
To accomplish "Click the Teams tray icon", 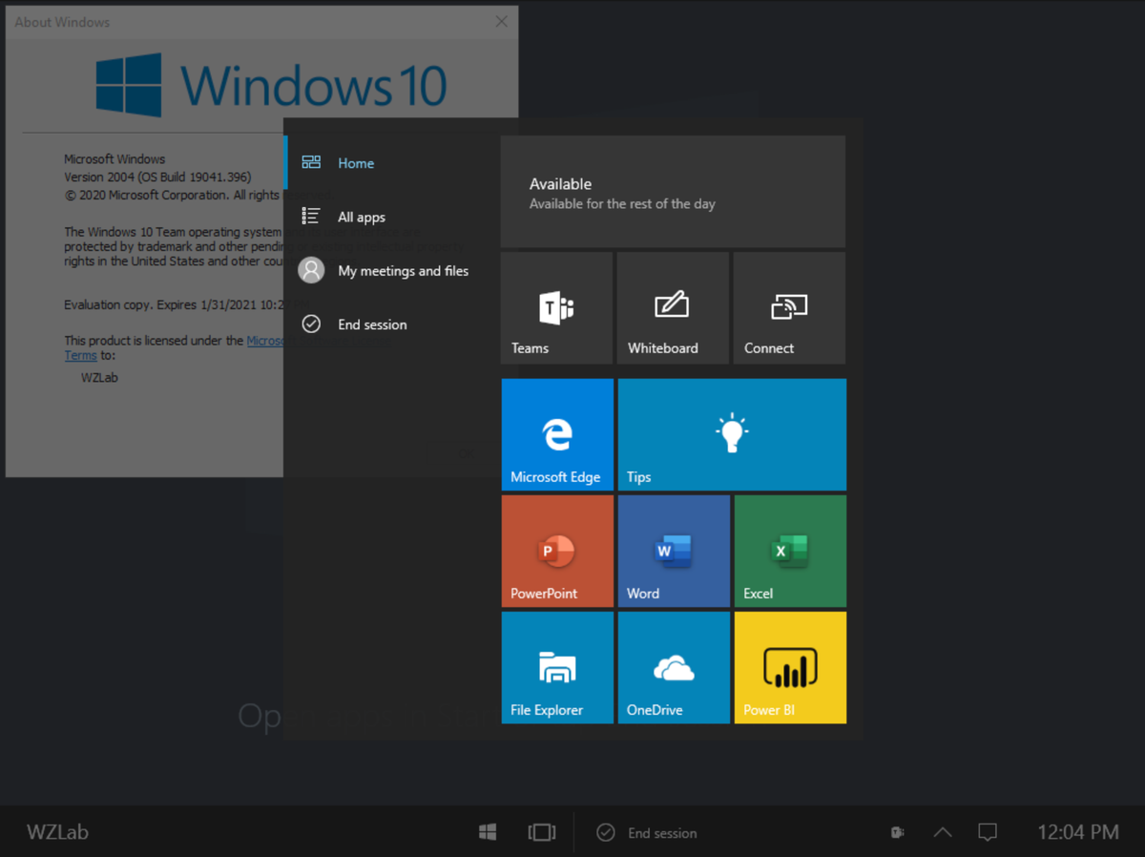I will pyautogui.click(x=897, y=832).
